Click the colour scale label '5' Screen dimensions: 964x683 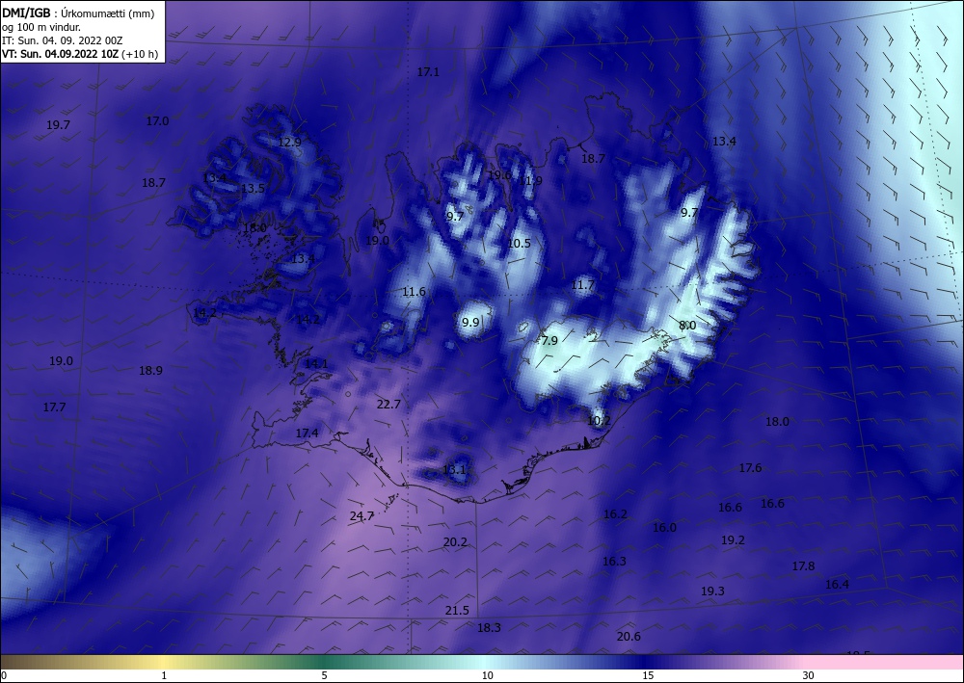point(324,675)
